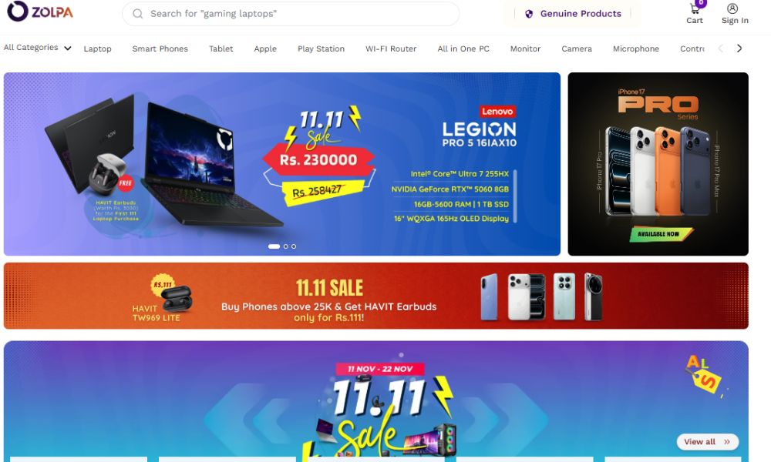This screenshot has width=771, height=462.
Task: Click the gaming laptops search field
Action: tap(291, 14)
